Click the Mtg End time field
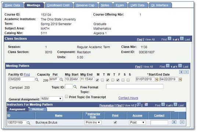This screenshot has height=132, width=197. [87, 79]
